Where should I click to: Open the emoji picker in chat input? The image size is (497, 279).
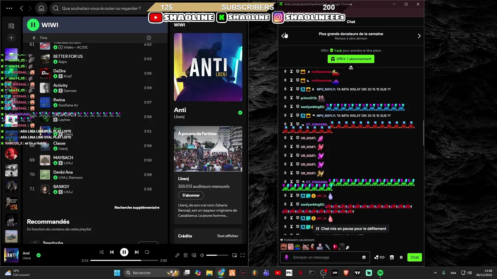[x=364, y=257]
